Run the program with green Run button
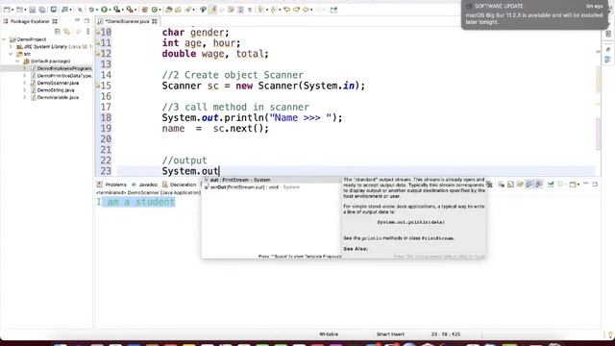615x346 pixels. [105, 10]
